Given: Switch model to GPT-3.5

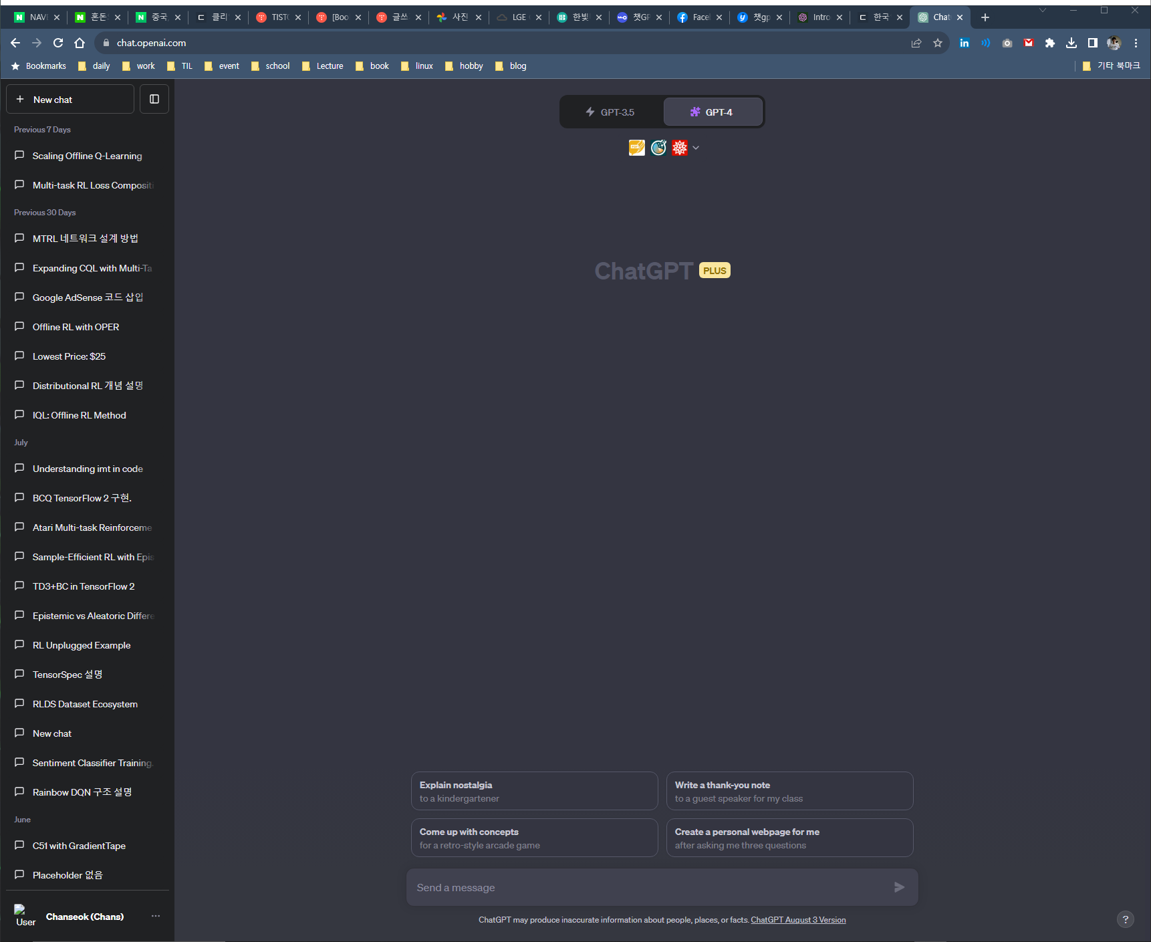Looking at the screenshot, I should (611, 112).
